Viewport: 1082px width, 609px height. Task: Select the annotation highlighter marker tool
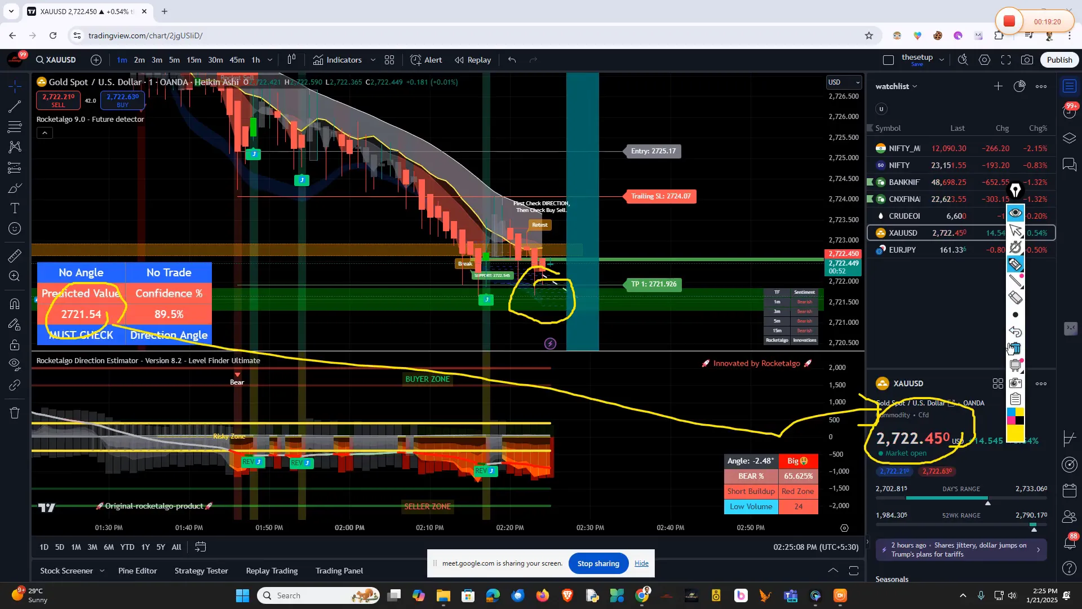click(1016, 264)
